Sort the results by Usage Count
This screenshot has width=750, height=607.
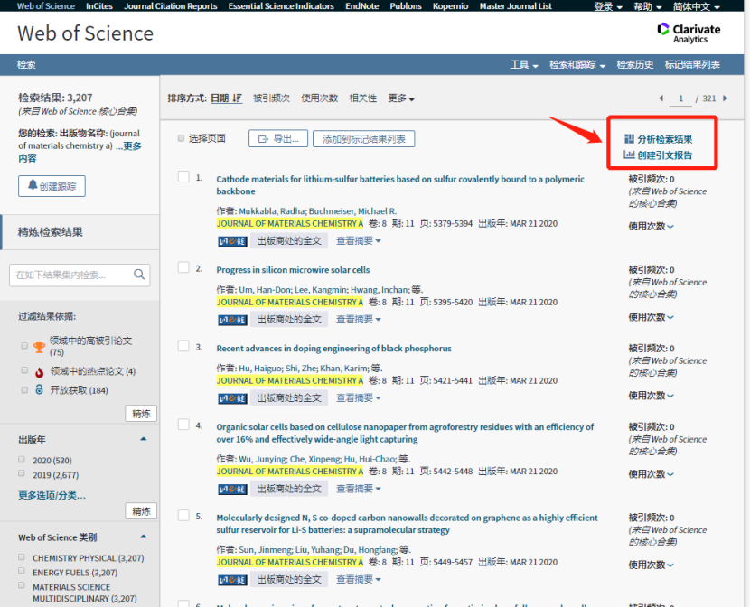point(319,98)
